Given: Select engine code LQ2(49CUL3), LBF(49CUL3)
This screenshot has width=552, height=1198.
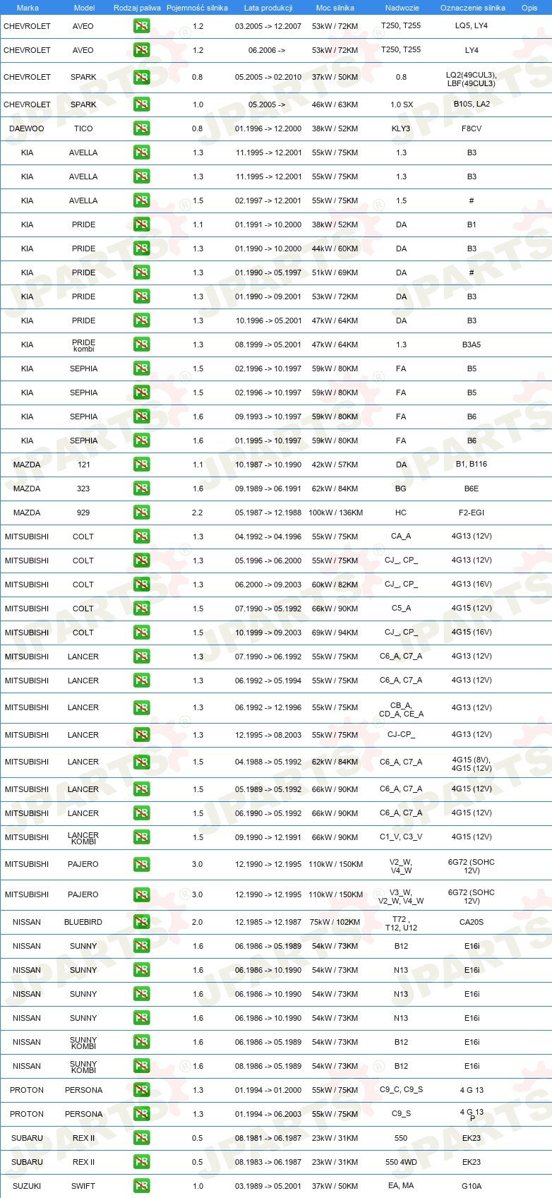Looking at the screenshot, I should coord(472,79).
